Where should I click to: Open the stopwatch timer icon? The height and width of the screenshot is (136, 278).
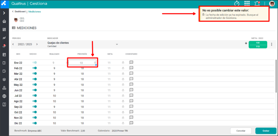pyautogui.click(x=237, y=3)
